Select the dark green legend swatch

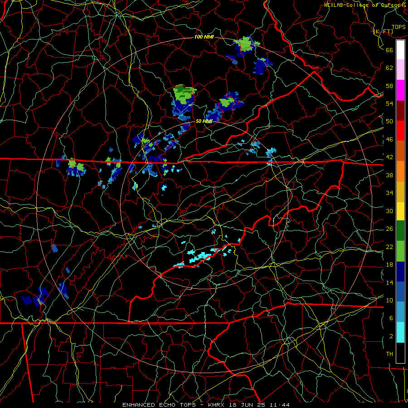click(400, 231)
